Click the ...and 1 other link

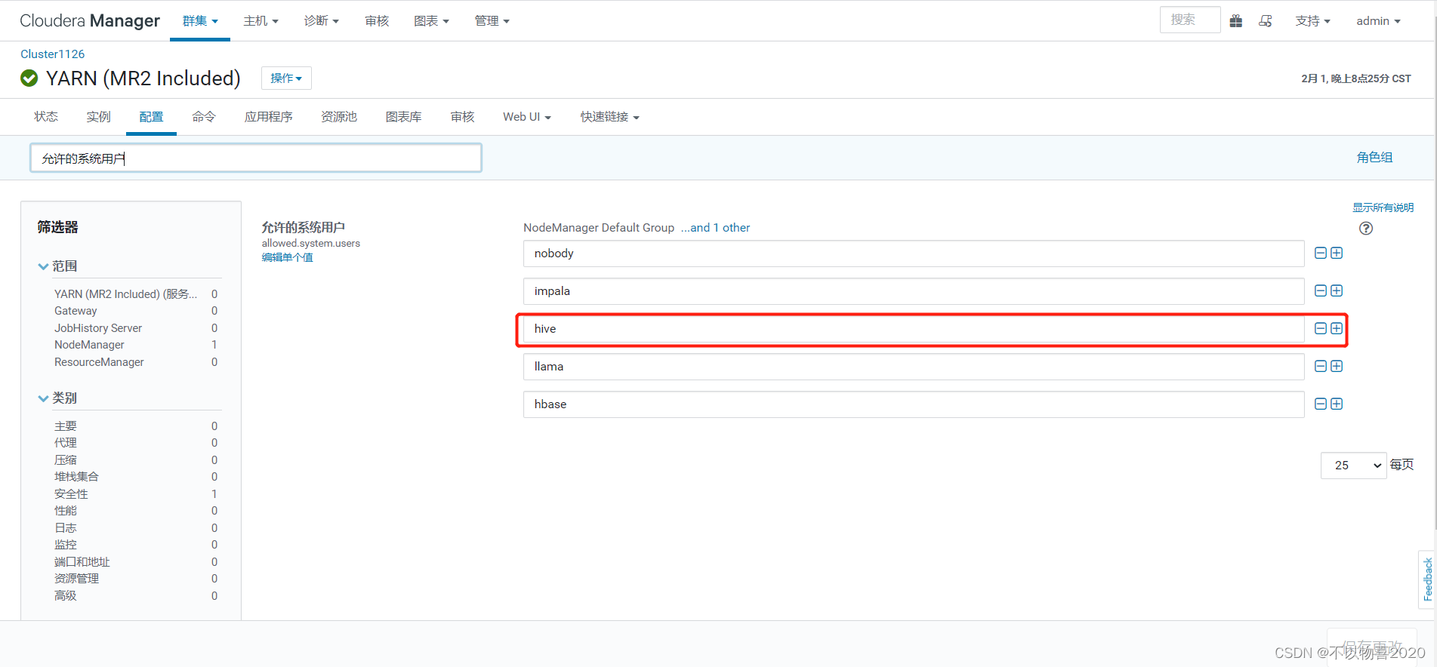pos(715,228)
